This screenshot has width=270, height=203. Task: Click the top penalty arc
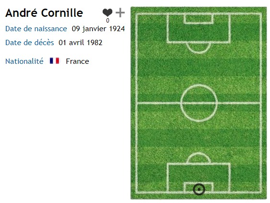tap(199, 48)
